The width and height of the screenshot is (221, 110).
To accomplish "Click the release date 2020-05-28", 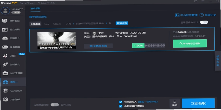I will pos(138,33).
